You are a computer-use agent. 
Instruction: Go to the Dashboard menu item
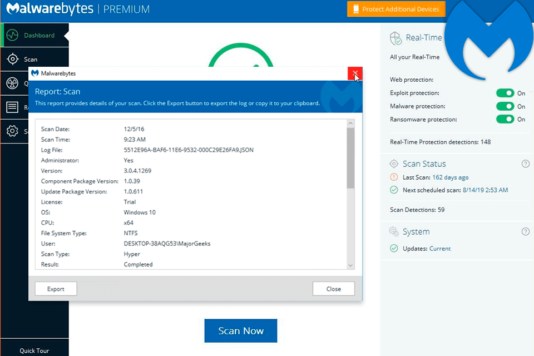(x=34, y=35)
